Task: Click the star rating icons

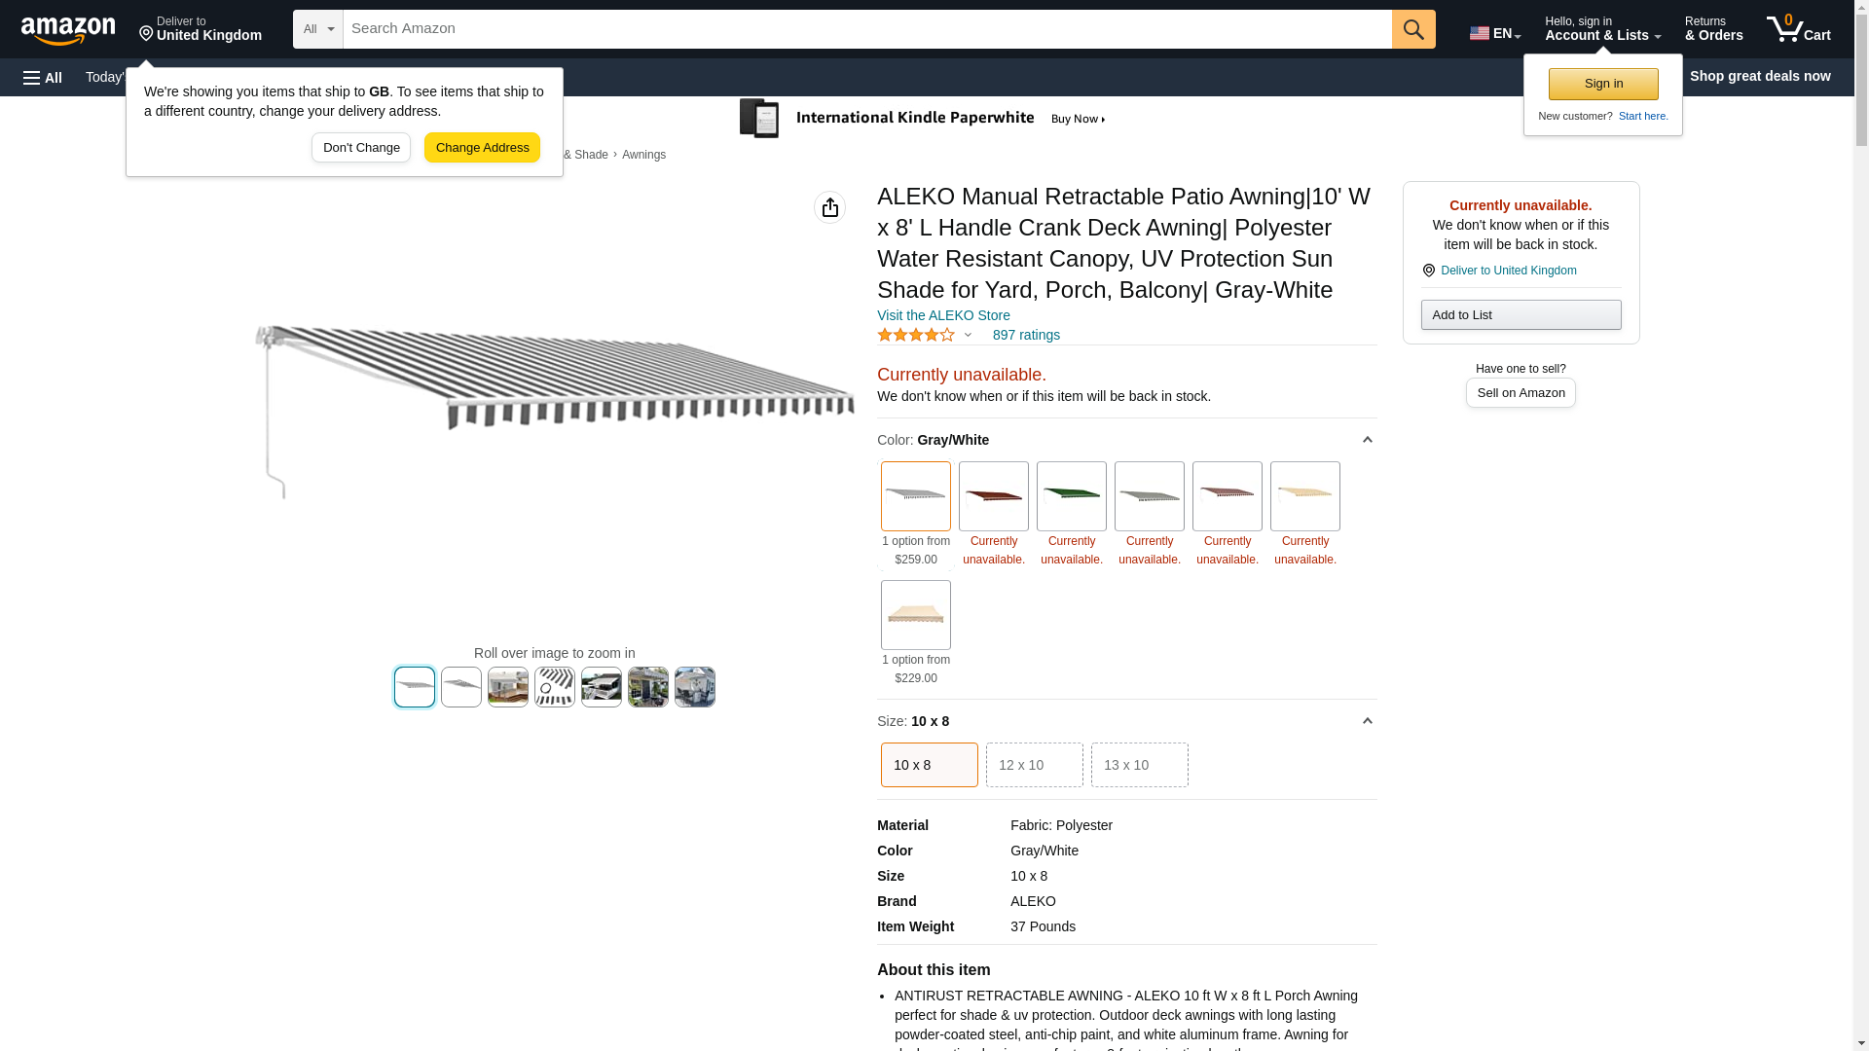Action: click(x=916, y=335)
